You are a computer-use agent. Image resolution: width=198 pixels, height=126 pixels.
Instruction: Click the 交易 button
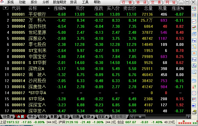point(156,2)
